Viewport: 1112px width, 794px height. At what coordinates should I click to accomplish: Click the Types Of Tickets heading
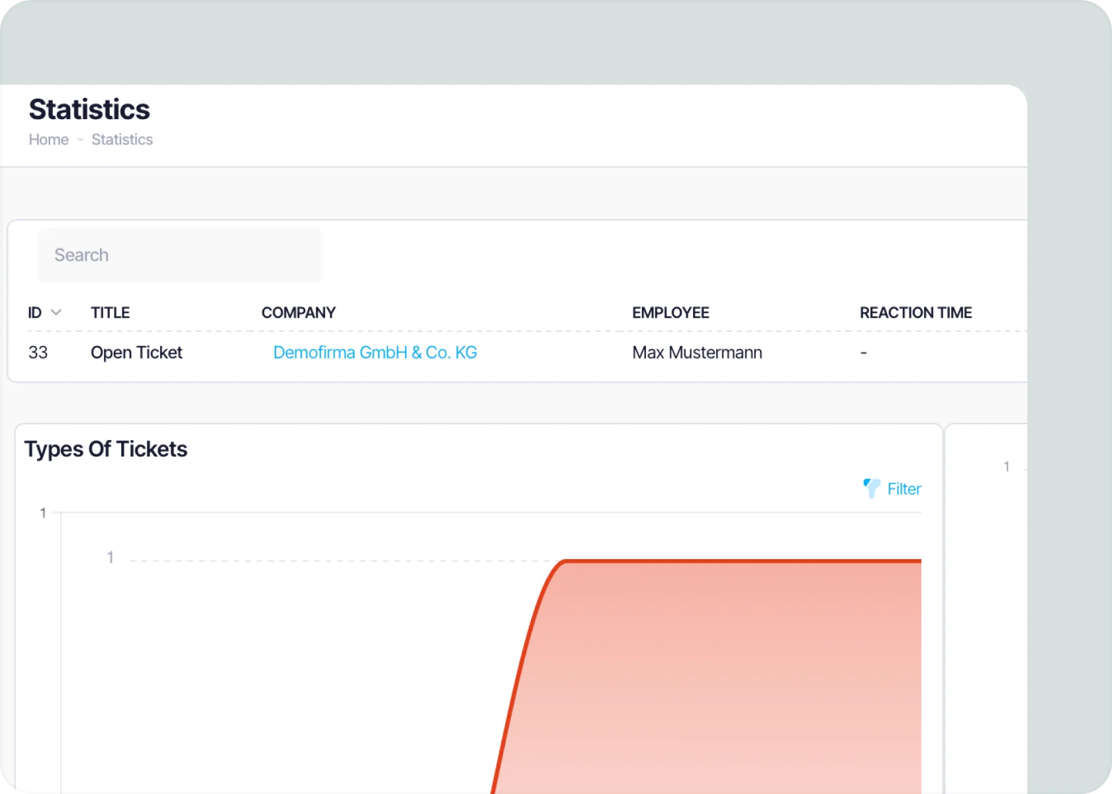click(106, 449)
